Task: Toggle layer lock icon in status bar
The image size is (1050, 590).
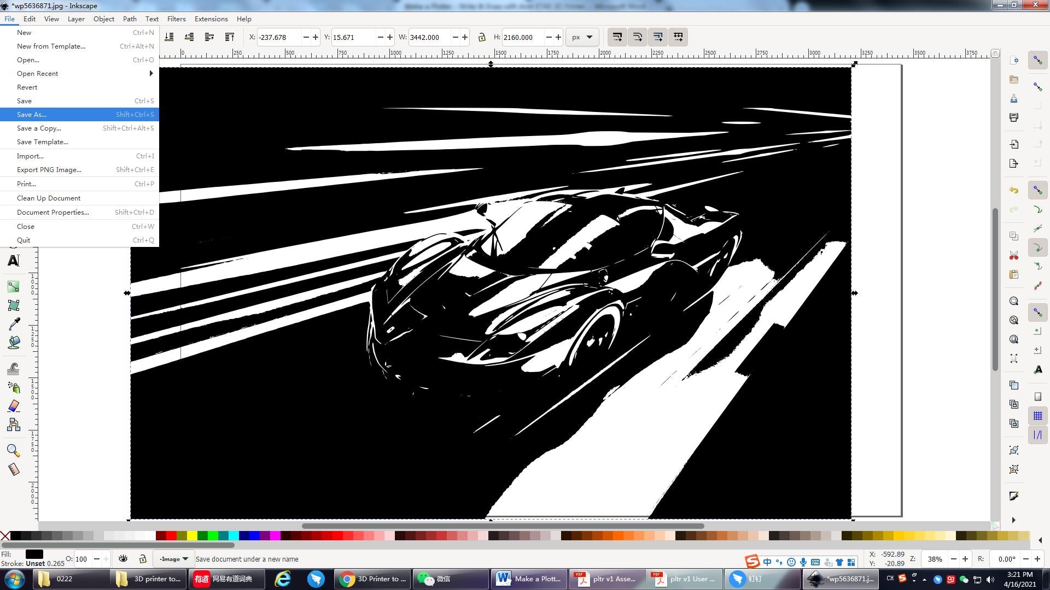Action: coord(143,558)
